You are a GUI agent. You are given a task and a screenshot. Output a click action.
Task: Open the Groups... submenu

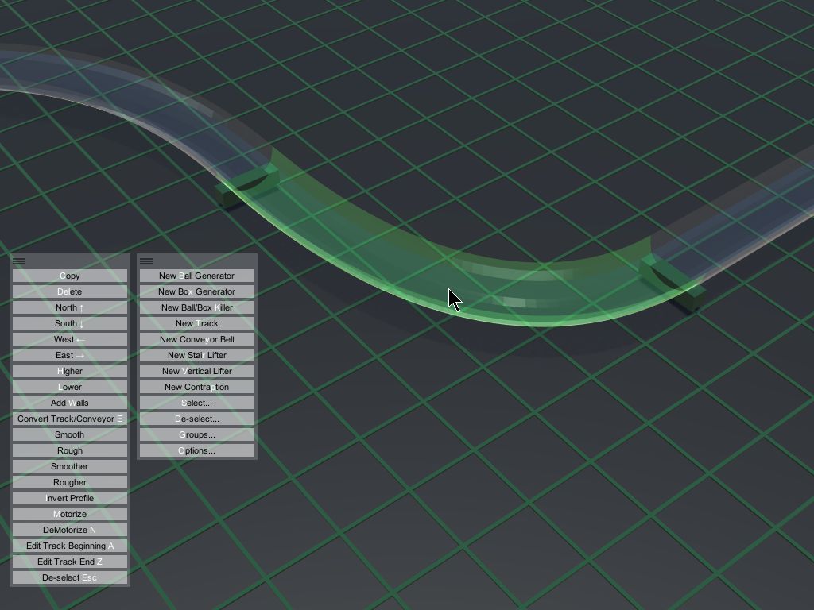pyautogui.click(x=197, y=434)
